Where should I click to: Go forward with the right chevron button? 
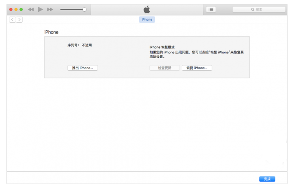[x=19, y=19]
